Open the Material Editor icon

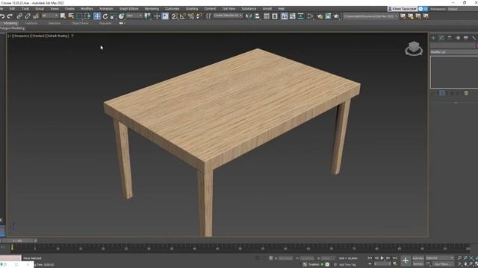pos(311,16)
